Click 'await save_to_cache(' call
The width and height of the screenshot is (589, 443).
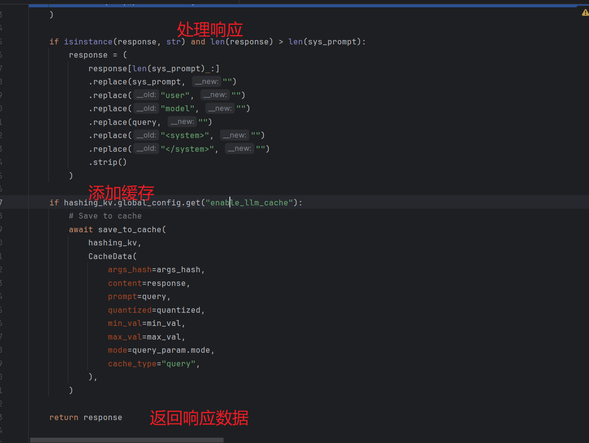pos(118,229)
